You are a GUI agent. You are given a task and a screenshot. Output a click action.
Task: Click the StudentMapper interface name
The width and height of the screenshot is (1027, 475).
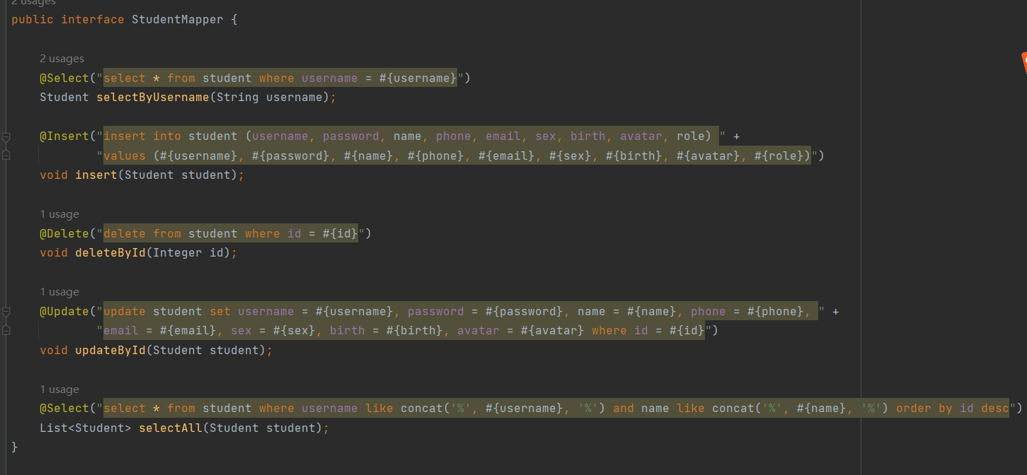click(178, 20)
